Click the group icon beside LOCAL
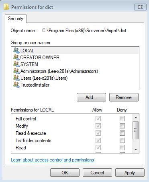Screen dimensions: 149x182 (x=16, y=50)
